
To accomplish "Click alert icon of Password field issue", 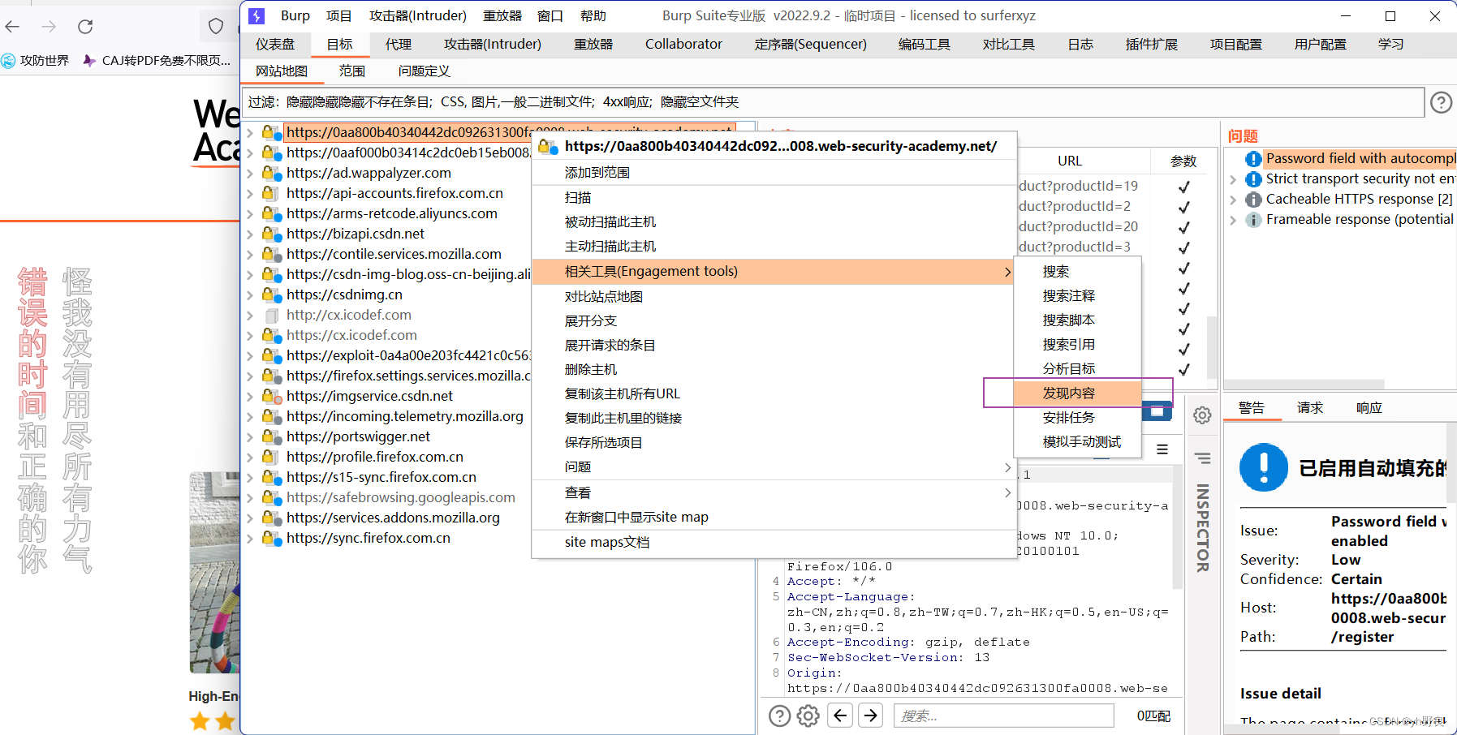I will 1253,159.
